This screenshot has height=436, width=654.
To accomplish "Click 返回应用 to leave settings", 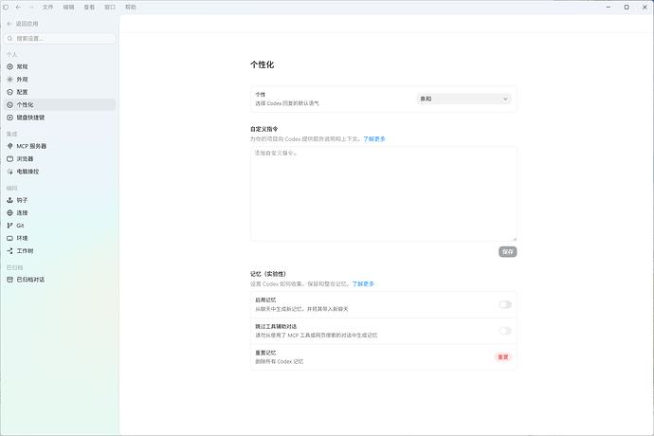I will (x=23, y=24).
